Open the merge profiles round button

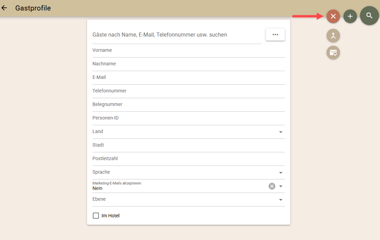[333, 36]
